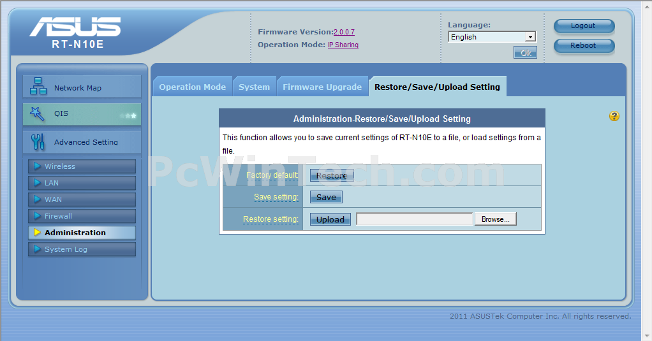Open Wireless menu item
652x341 pixels.
[82, 166]
